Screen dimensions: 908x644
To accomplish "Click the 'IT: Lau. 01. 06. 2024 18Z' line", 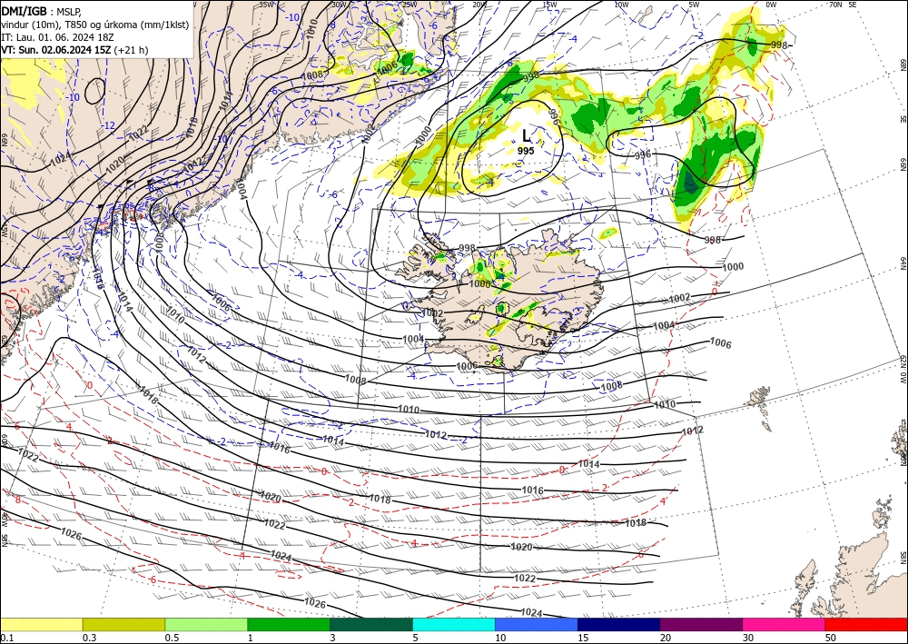I will pos(57,37).
